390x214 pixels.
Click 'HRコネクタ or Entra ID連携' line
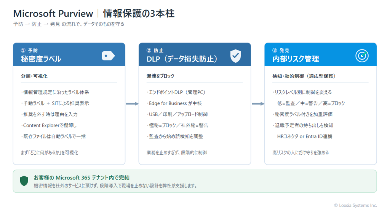click(304, 136)
